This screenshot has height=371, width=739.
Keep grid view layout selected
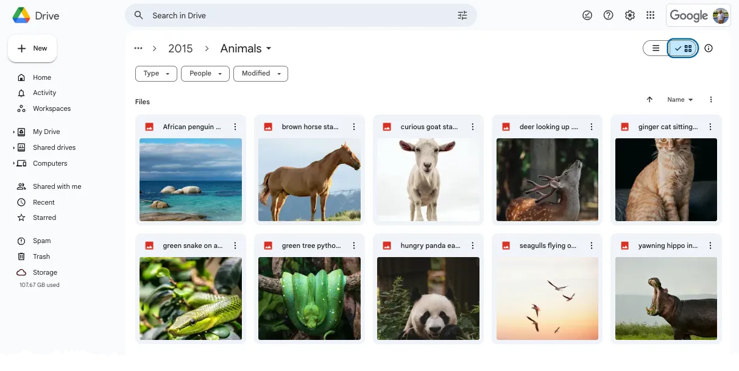(x=683, y=48)
